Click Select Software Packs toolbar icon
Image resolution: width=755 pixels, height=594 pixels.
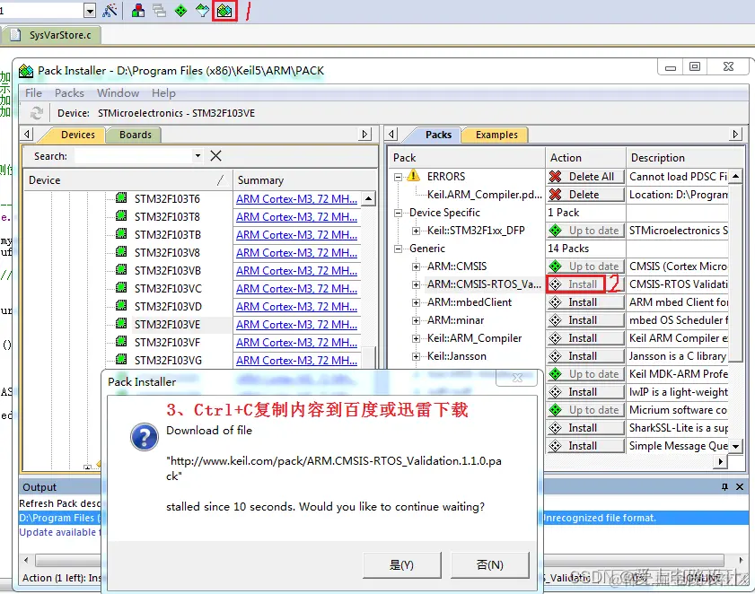click(x=202, y=10)
